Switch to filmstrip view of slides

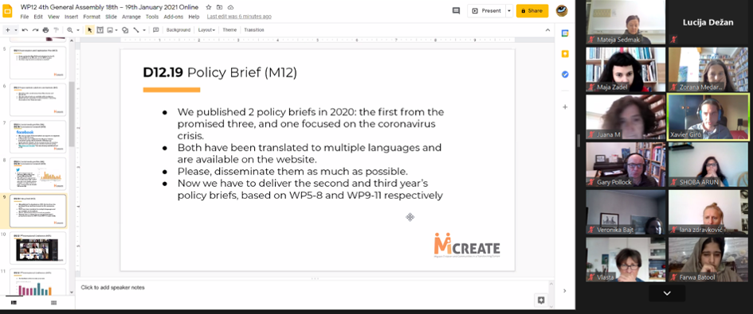14,303
